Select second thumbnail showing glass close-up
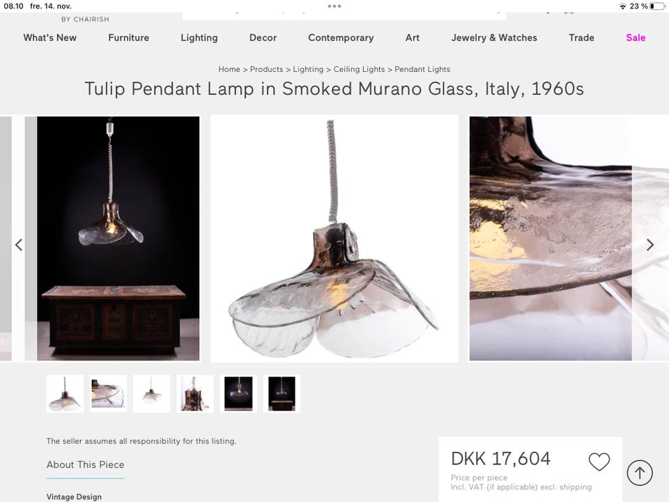The width and height of the screenshot is (669, 502). point(109,393)
